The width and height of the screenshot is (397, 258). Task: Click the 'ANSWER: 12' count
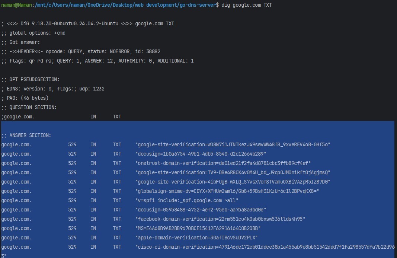point(99,61)
